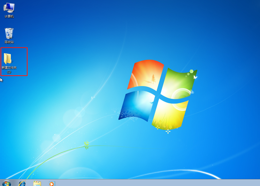
Task: Open Windows Explorer from the taskbar
Action: (x=37, y=184)
